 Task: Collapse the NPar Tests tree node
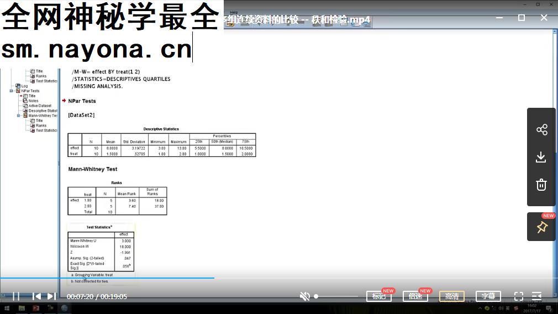(x=12, y=91)
